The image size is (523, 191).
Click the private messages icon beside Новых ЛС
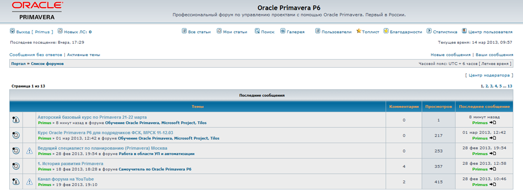(x=60, y=31)
